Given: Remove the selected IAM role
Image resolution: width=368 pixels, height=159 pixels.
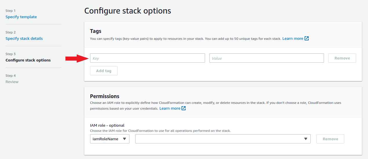Looking at the screenshot, I should click(330, 139).
